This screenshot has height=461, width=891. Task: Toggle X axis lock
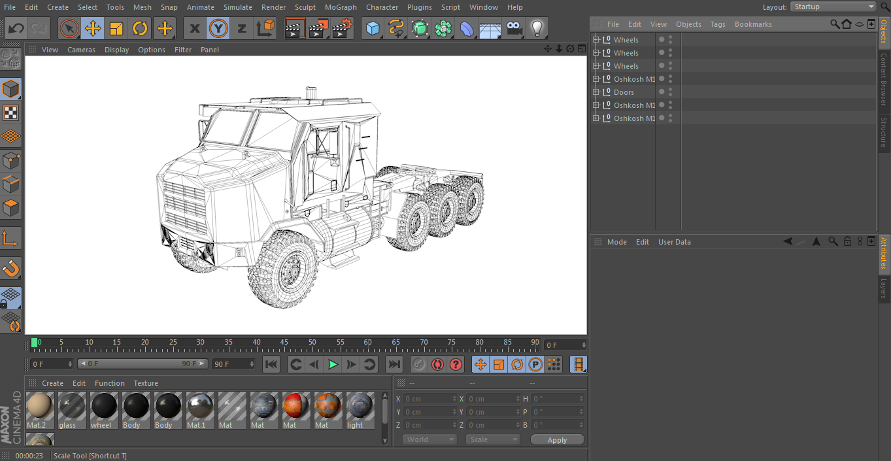pos(195,28)
